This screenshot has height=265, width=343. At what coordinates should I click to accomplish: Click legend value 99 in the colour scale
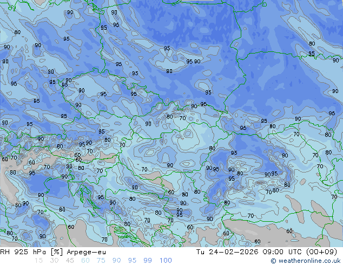tap(148, 261)
